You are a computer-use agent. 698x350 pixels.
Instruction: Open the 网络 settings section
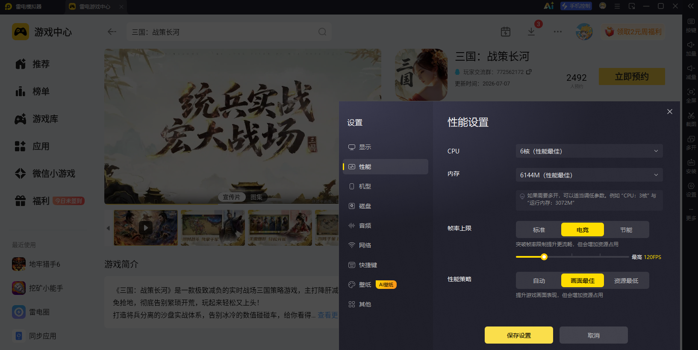[386, 245]
